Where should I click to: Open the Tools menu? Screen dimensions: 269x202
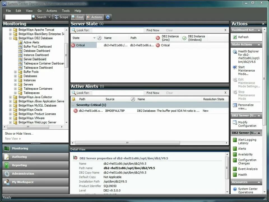click(66, 11)
